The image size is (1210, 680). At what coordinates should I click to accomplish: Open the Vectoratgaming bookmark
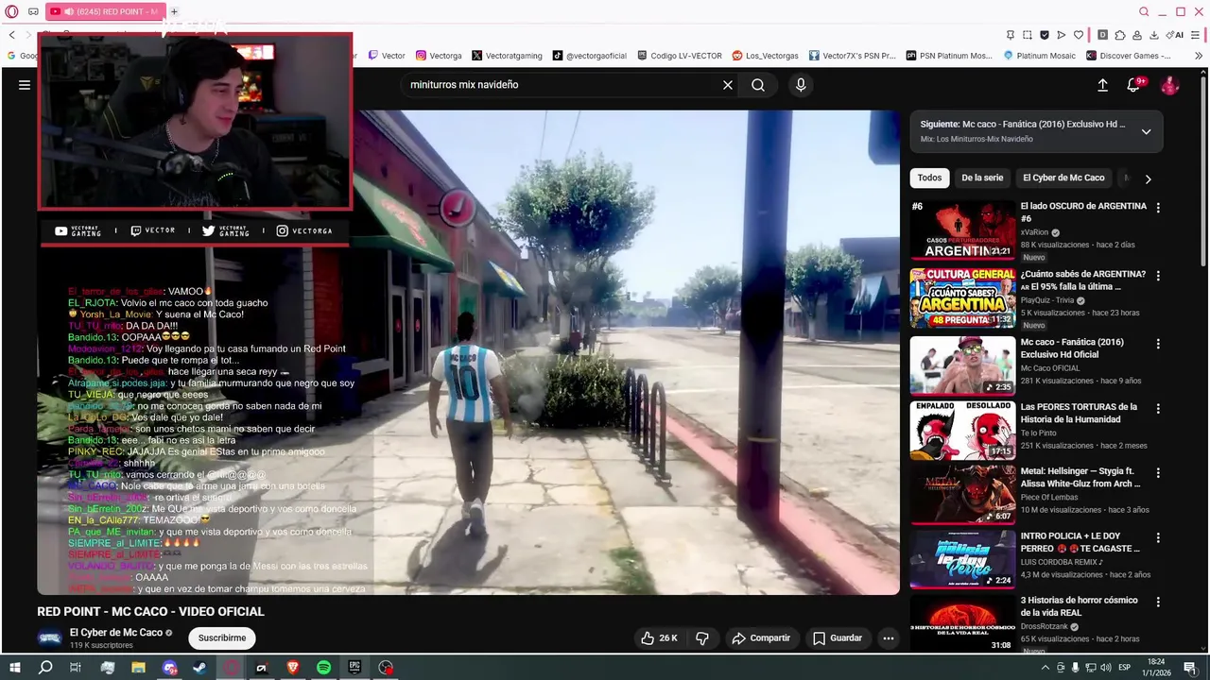(x=507, y=56)
